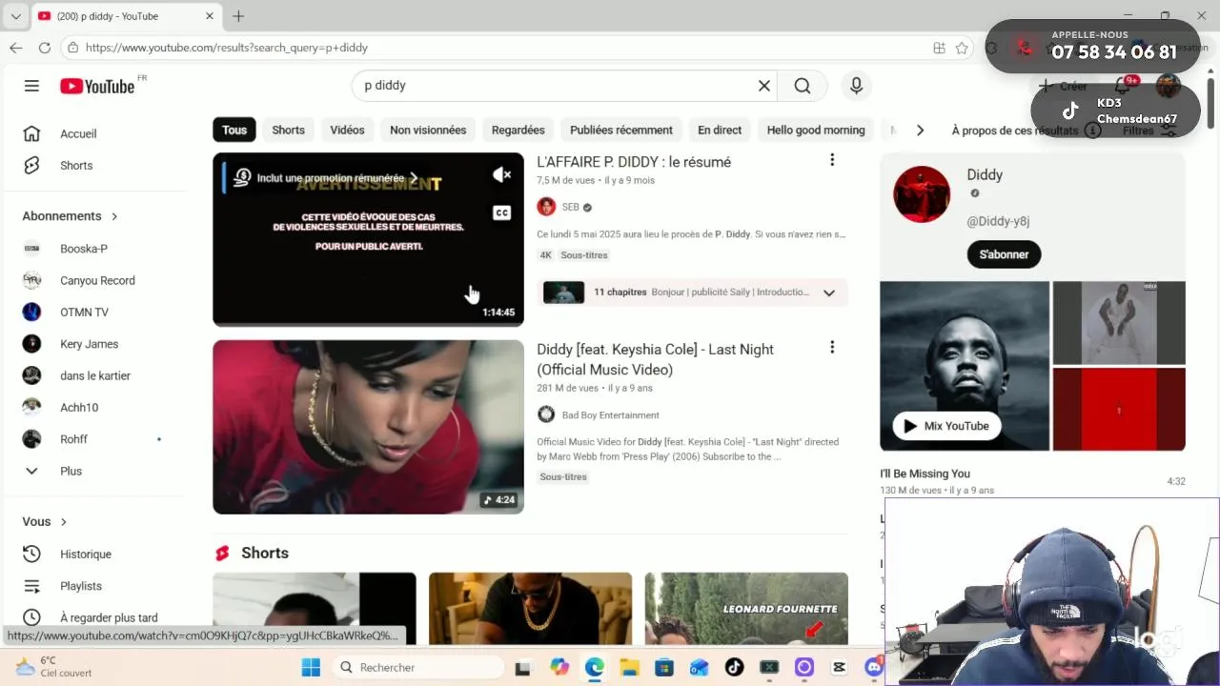Select the Hello good morning chip
The width and height of the screenshot is (1220, 686).
[816, 131]
